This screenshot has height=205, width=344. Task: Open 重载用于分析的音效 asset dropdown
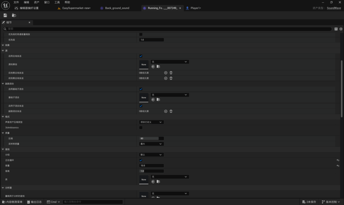click(x=170, y=193)
